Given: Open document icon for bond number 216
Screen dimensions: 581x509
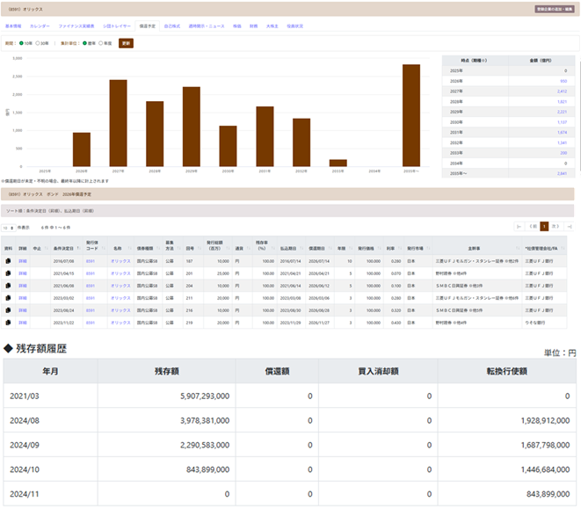Looking at the screenshot, I should click(x=8, y=310).
